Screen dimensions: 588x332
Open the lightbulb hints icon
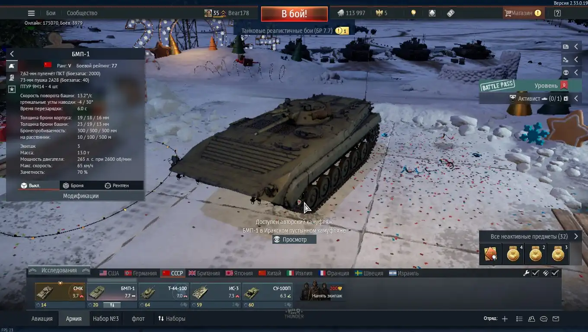(413, 13)
